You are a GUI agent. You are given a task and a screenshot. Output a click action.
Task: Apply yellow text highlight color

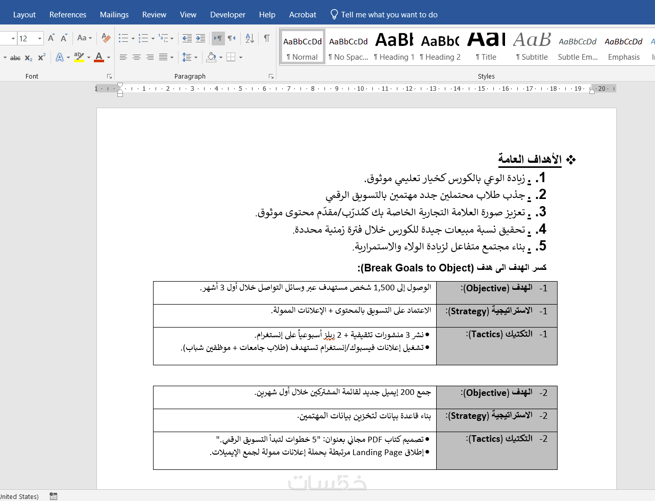tap(79, 57)
